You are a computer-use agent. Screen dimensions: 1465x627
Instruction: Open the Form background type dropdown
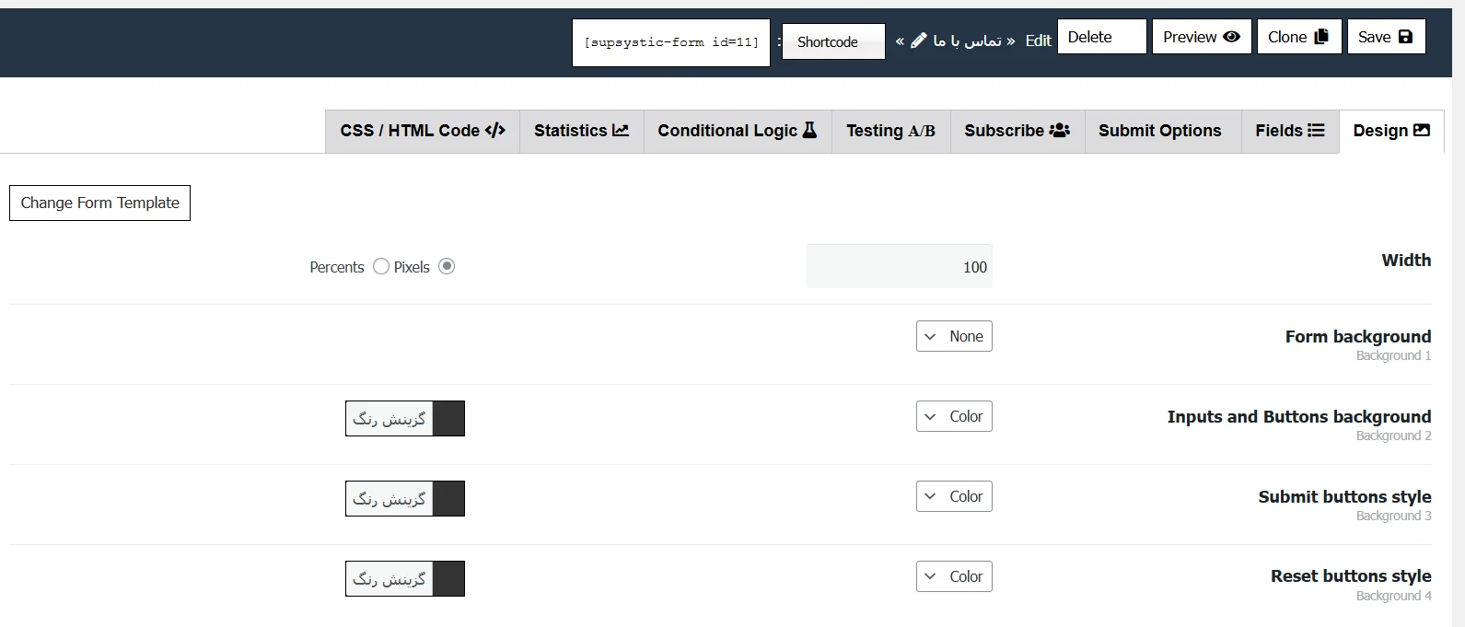(954, 337)
